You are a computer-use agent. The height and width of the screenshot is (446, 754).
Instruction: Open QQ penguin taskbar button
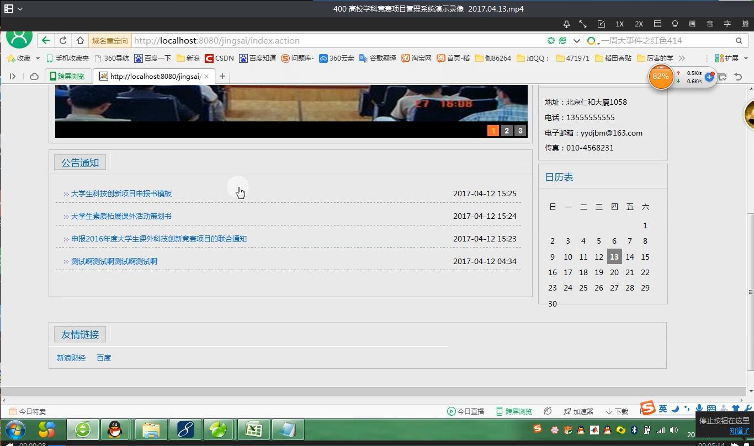click(x=115, y=430)
